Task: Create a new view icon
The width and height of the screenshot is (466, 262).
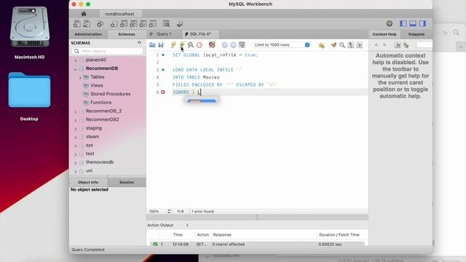Action: tap(133, 24)
